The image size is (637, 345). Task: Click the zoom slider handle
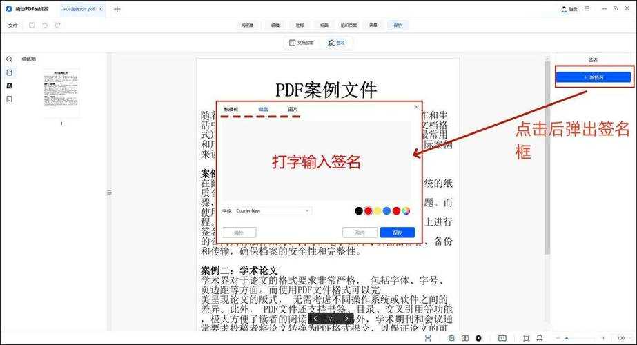[x=567, y=338]
